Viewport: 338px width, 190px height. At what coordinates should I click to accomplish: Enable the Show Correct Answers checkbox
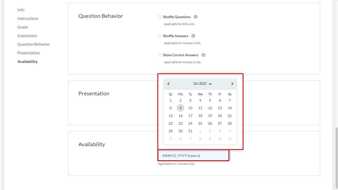pos(160,55)
